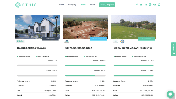
Task: Open the Hyang Salinas Village house image
Action: 37,27
